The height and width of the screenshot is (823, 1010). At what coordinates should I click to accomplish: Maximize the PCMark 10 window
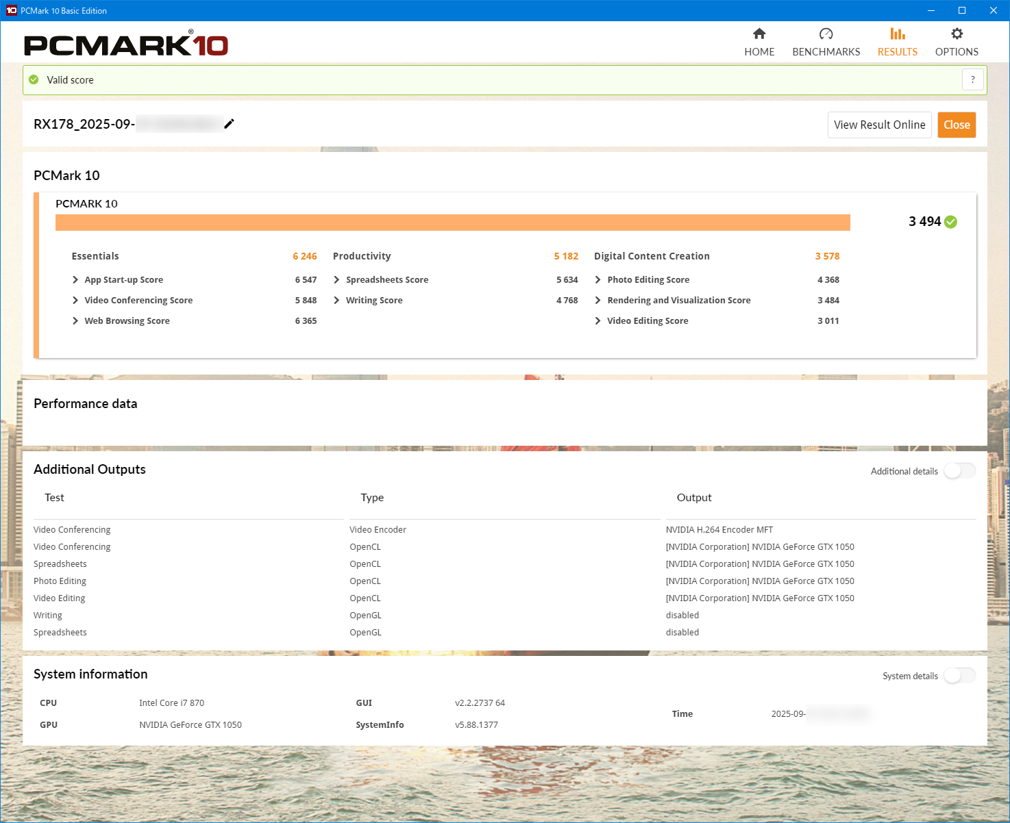pos(962,10)
